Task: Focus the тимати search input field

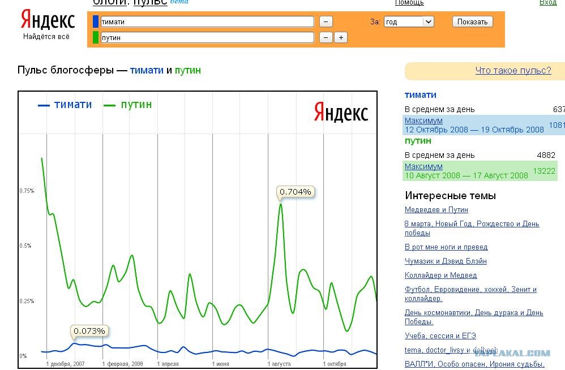Action: tap(207, 21)
